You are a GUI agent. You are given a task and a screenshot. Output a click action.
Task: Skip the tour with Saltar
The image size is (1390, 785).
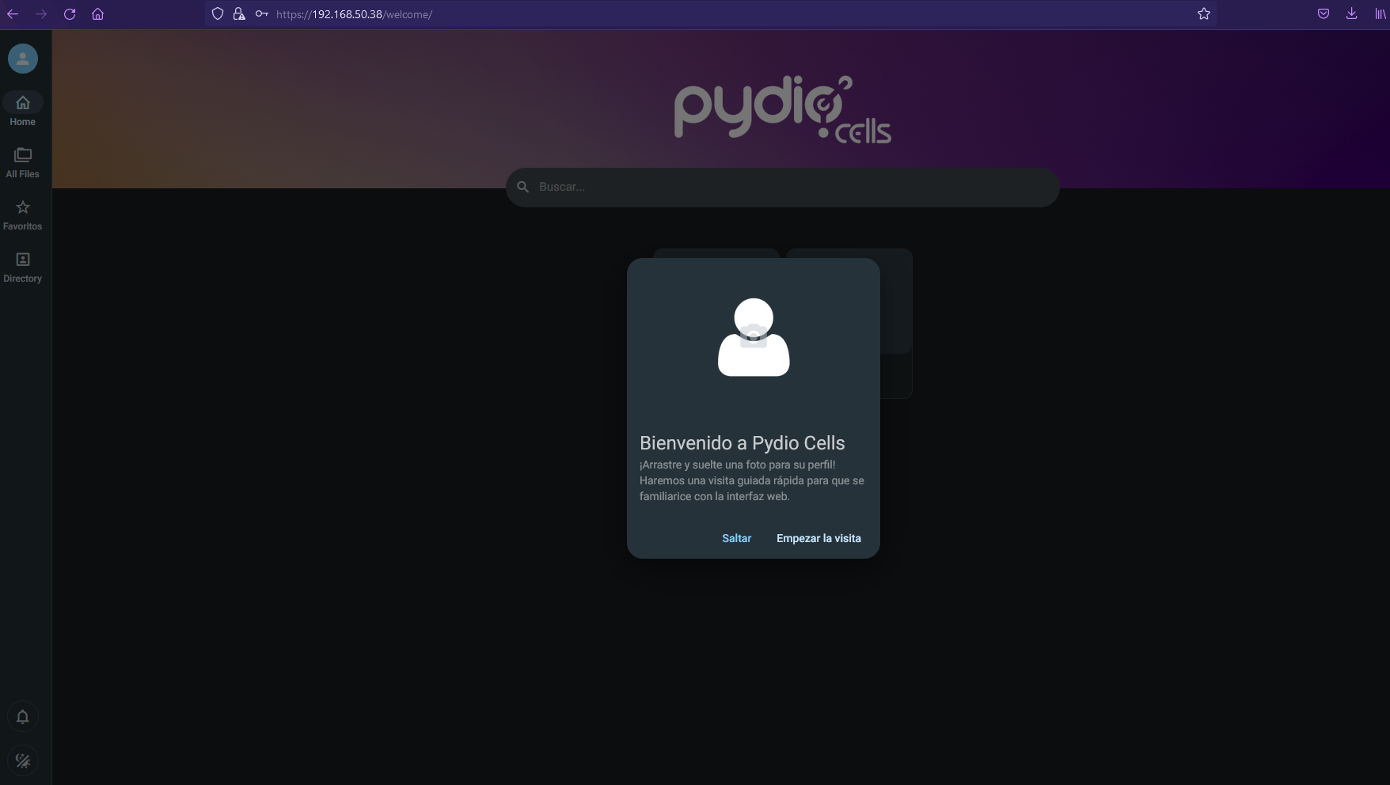(737, 538)
